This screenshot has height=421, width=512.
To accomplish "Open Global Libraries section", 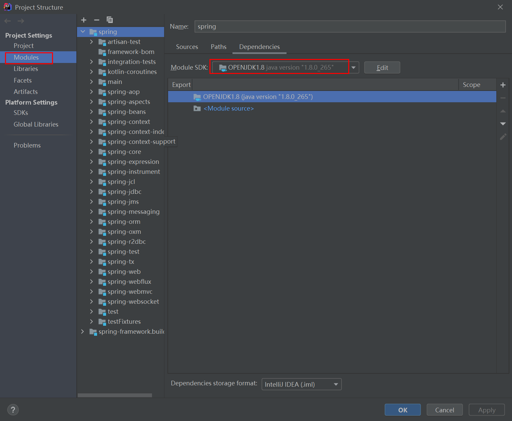I will 36,124.
